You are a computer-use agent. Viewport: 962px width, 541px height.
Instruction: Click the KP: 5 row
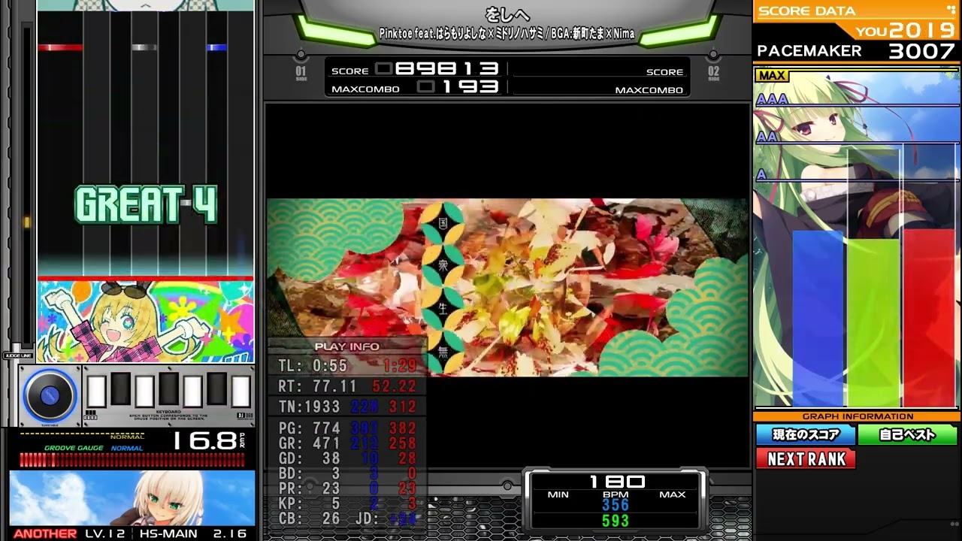point(347,503)
